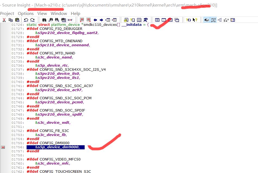
Task: Click s5pv210_device_iis0 symbol
Action: pyautogui.click(x=58, y=73)
